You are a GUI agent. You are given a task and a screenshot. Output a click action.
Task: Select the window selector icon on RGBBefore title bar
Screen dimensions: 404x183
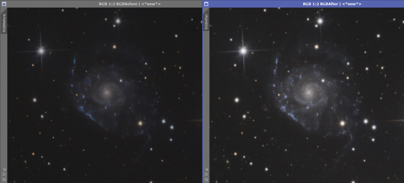(x=4, y=4)
